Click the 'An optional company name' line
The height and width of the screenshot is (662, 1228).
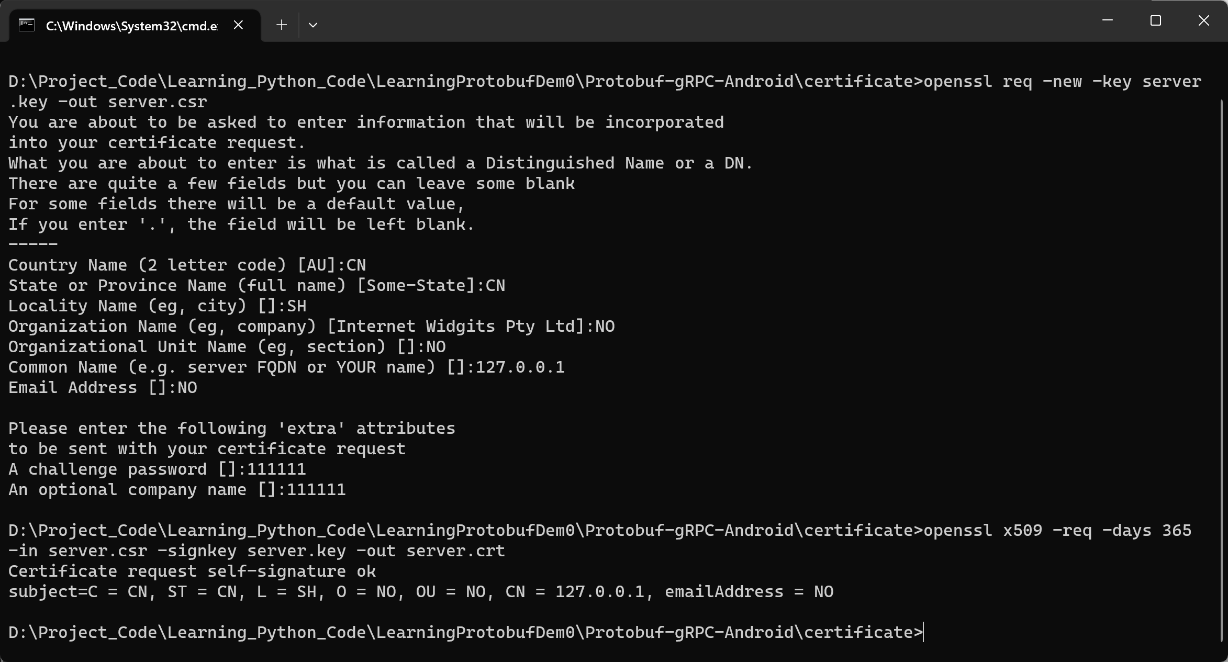tap(177, 490)
